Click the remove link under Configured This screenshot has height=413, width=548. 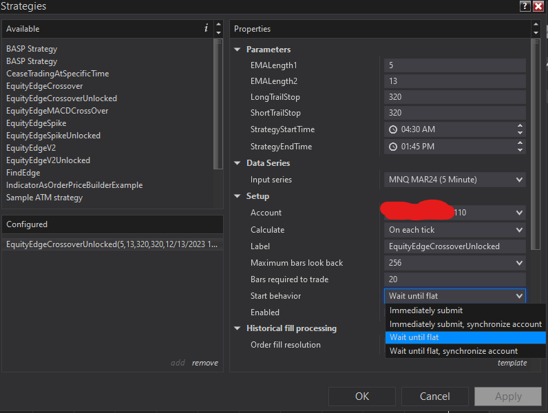click(204, 363)
